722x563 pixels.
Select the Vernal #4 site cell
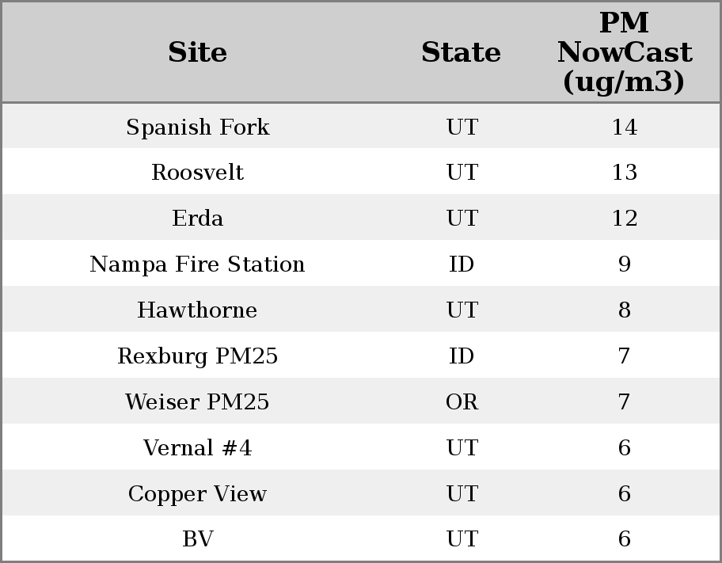coord(197,448)
